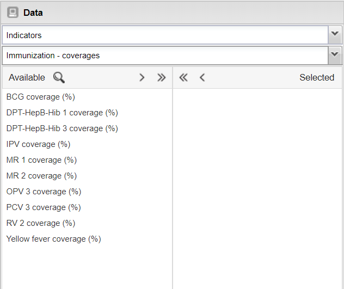Click the Data panel header icon
Image resolution: width=344 pixels, height=289 pixels.
pyautogui.click(x=13, y=12)
